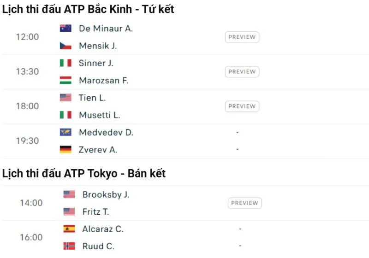
Task: Click the world-map flag beside Medvedev
Action: point(65,132)
